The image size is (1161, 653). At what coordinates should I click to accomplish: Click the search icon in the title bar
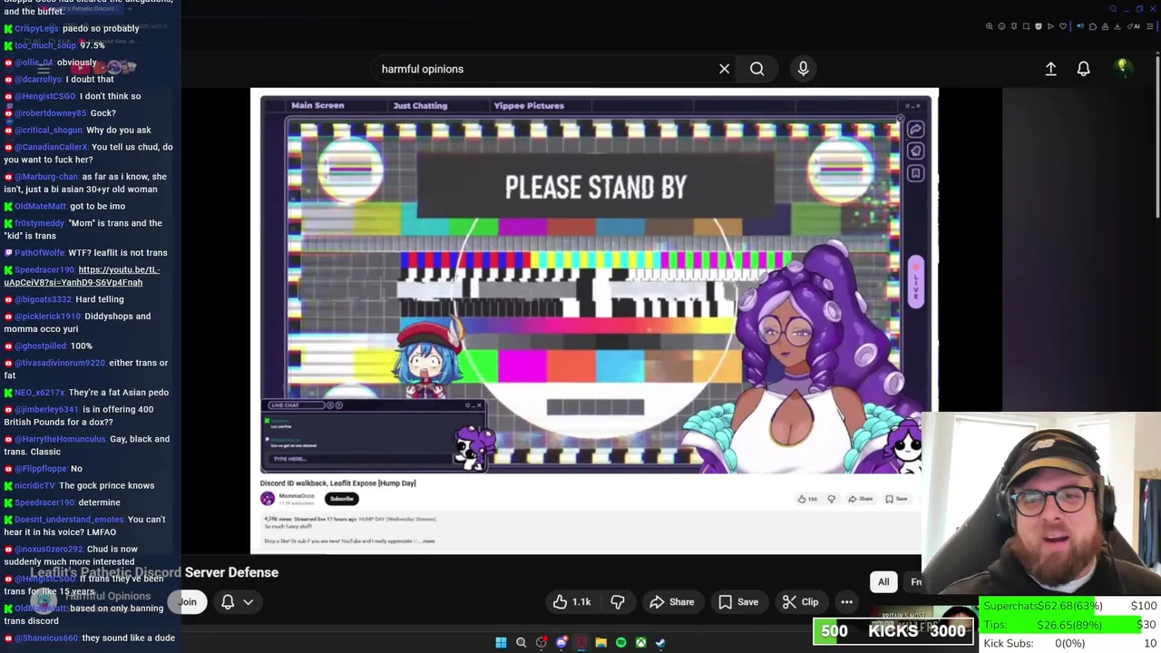click(x=1113, y=9)
